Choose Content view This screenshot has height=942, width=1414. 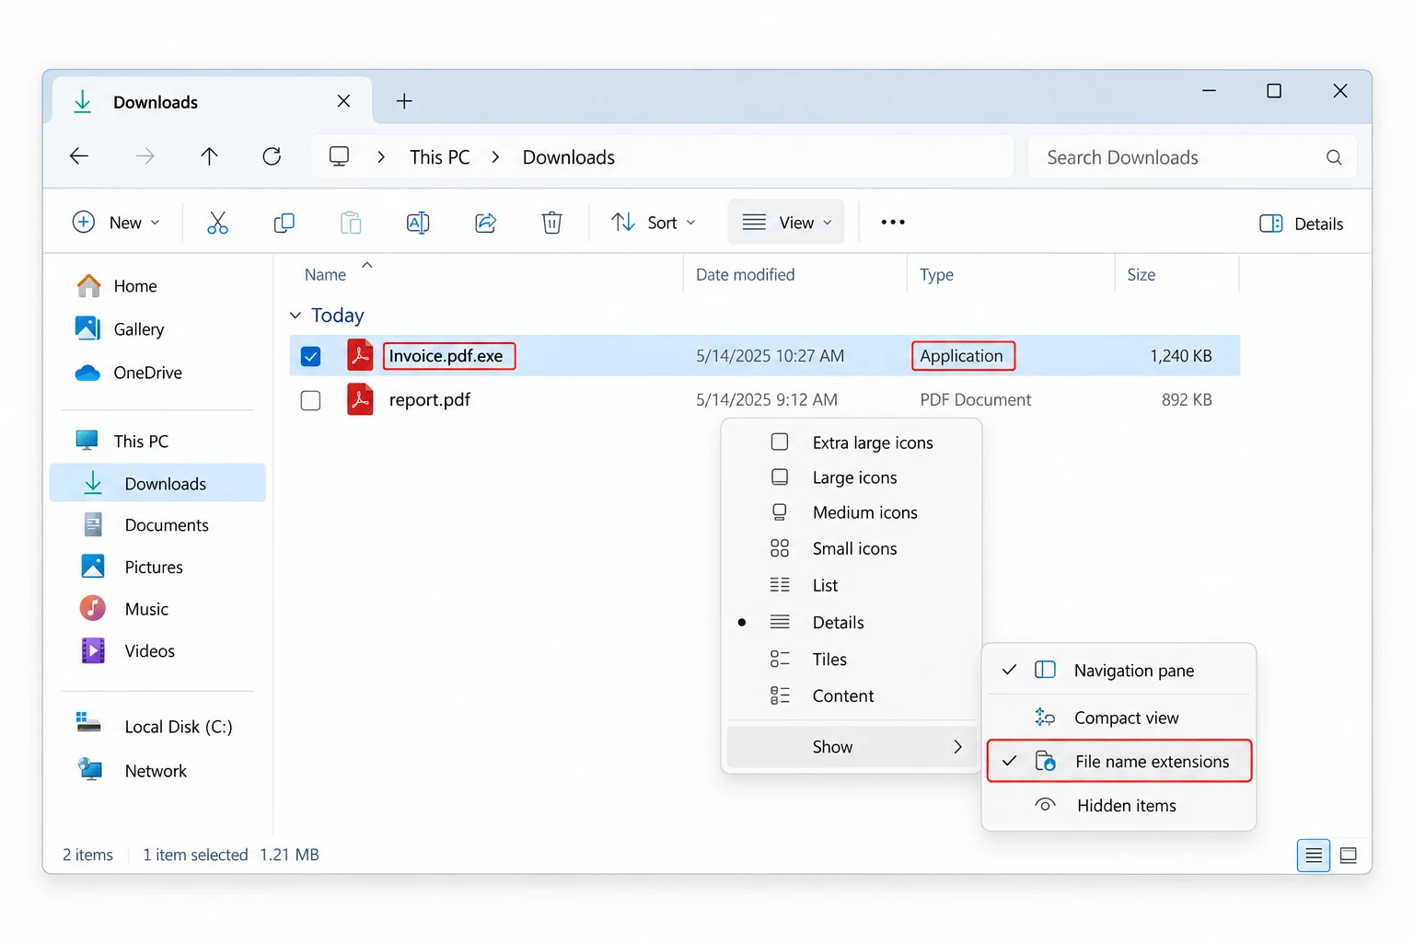click(x=852, y=696)
